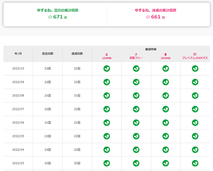Click the speech bubble icon beside 661
The height and width of the screenshot is (171, 213).
click(148, 17)
